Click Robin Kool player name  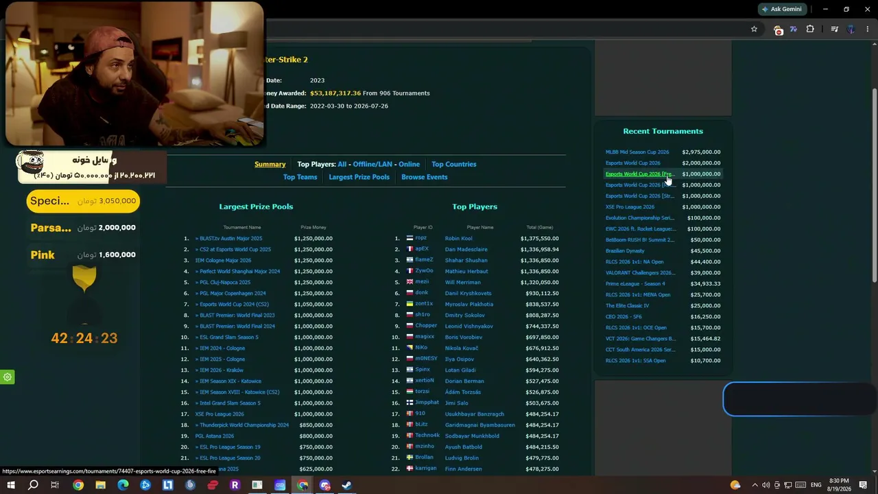tap(458, 239)
